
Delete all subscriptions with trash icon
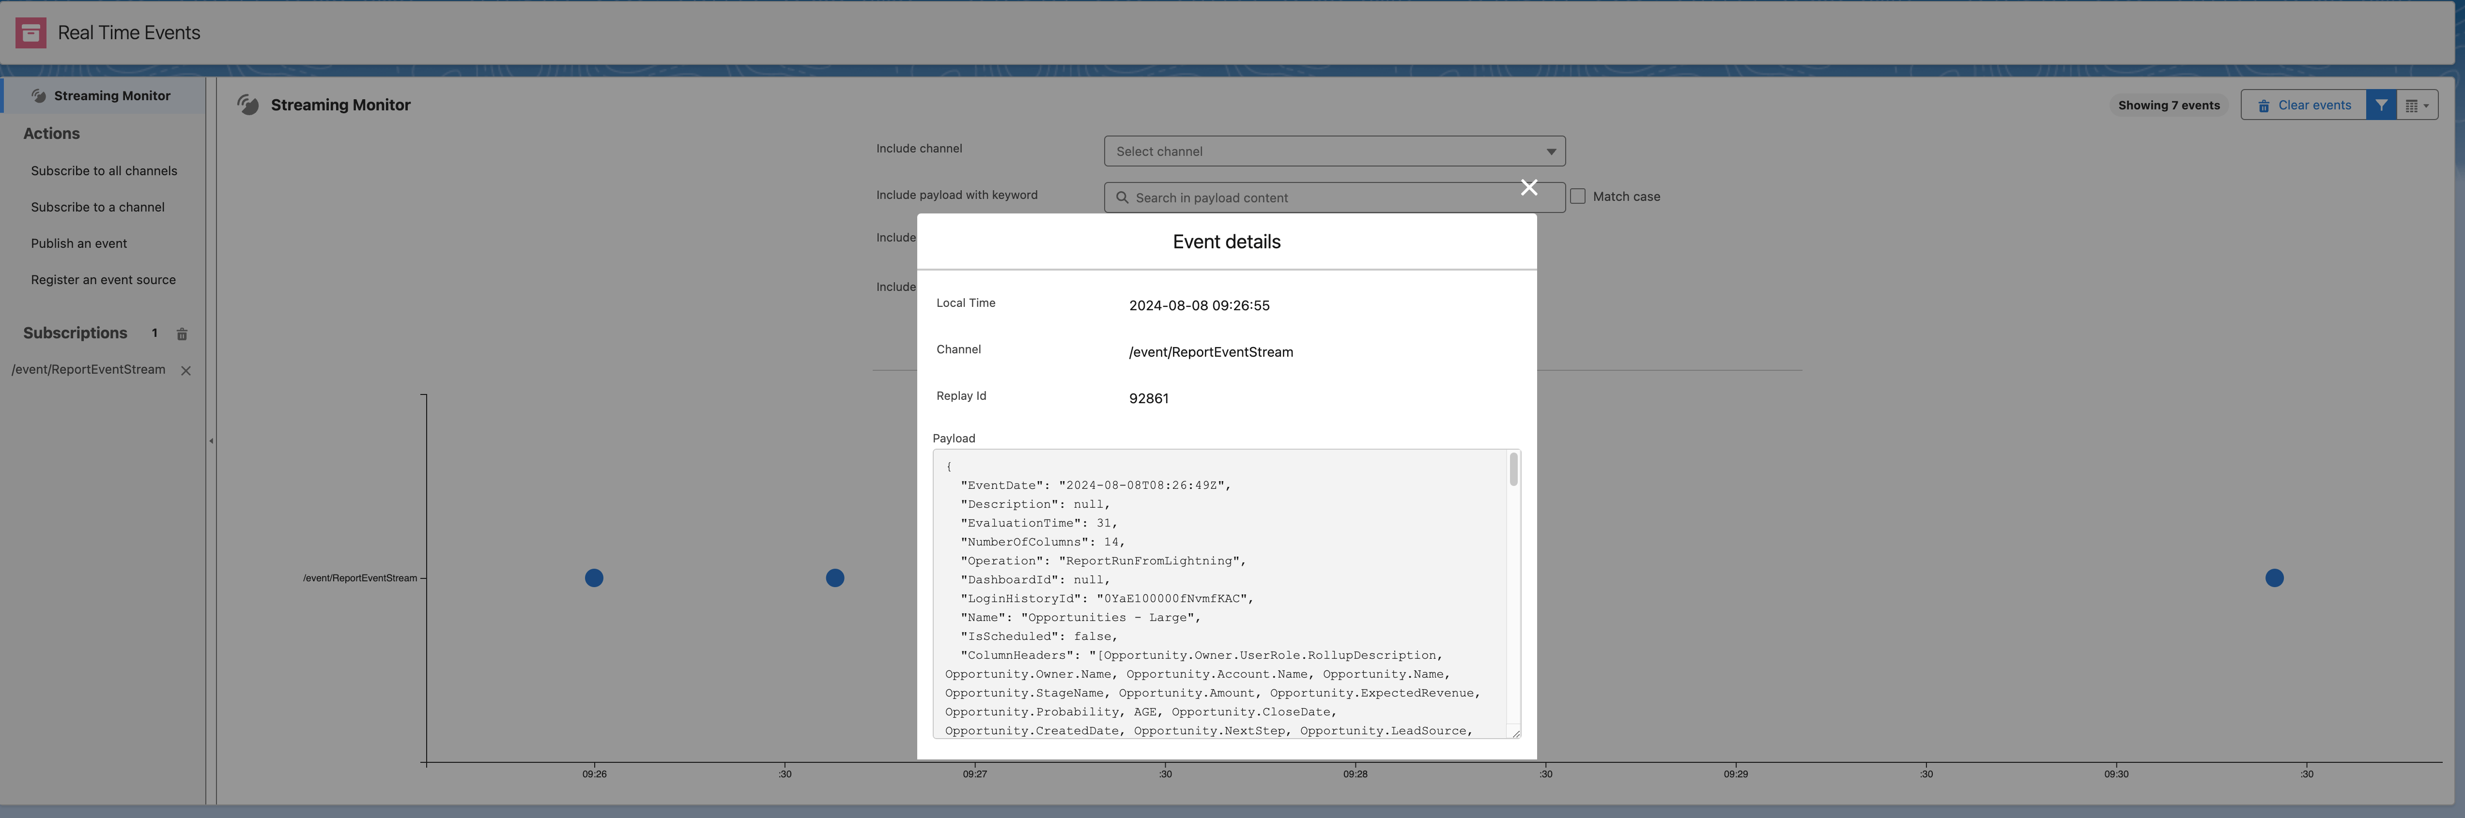[x=182, y=334]
